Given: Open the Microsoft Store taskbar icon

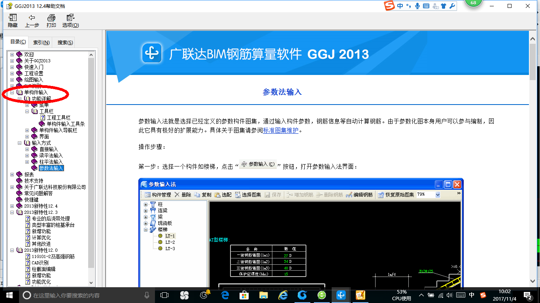Looking at the screenshot, I should pyautogui.click(x=244, y=295).
